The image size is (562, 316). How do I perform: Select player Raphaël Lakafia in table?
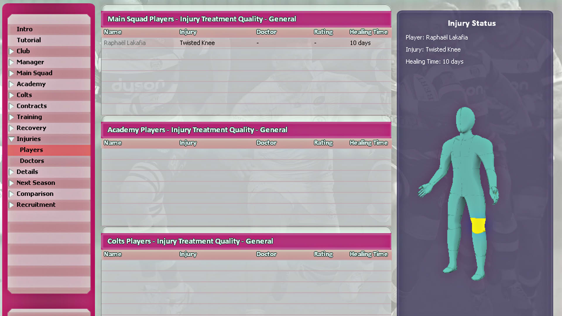[125, 43]
